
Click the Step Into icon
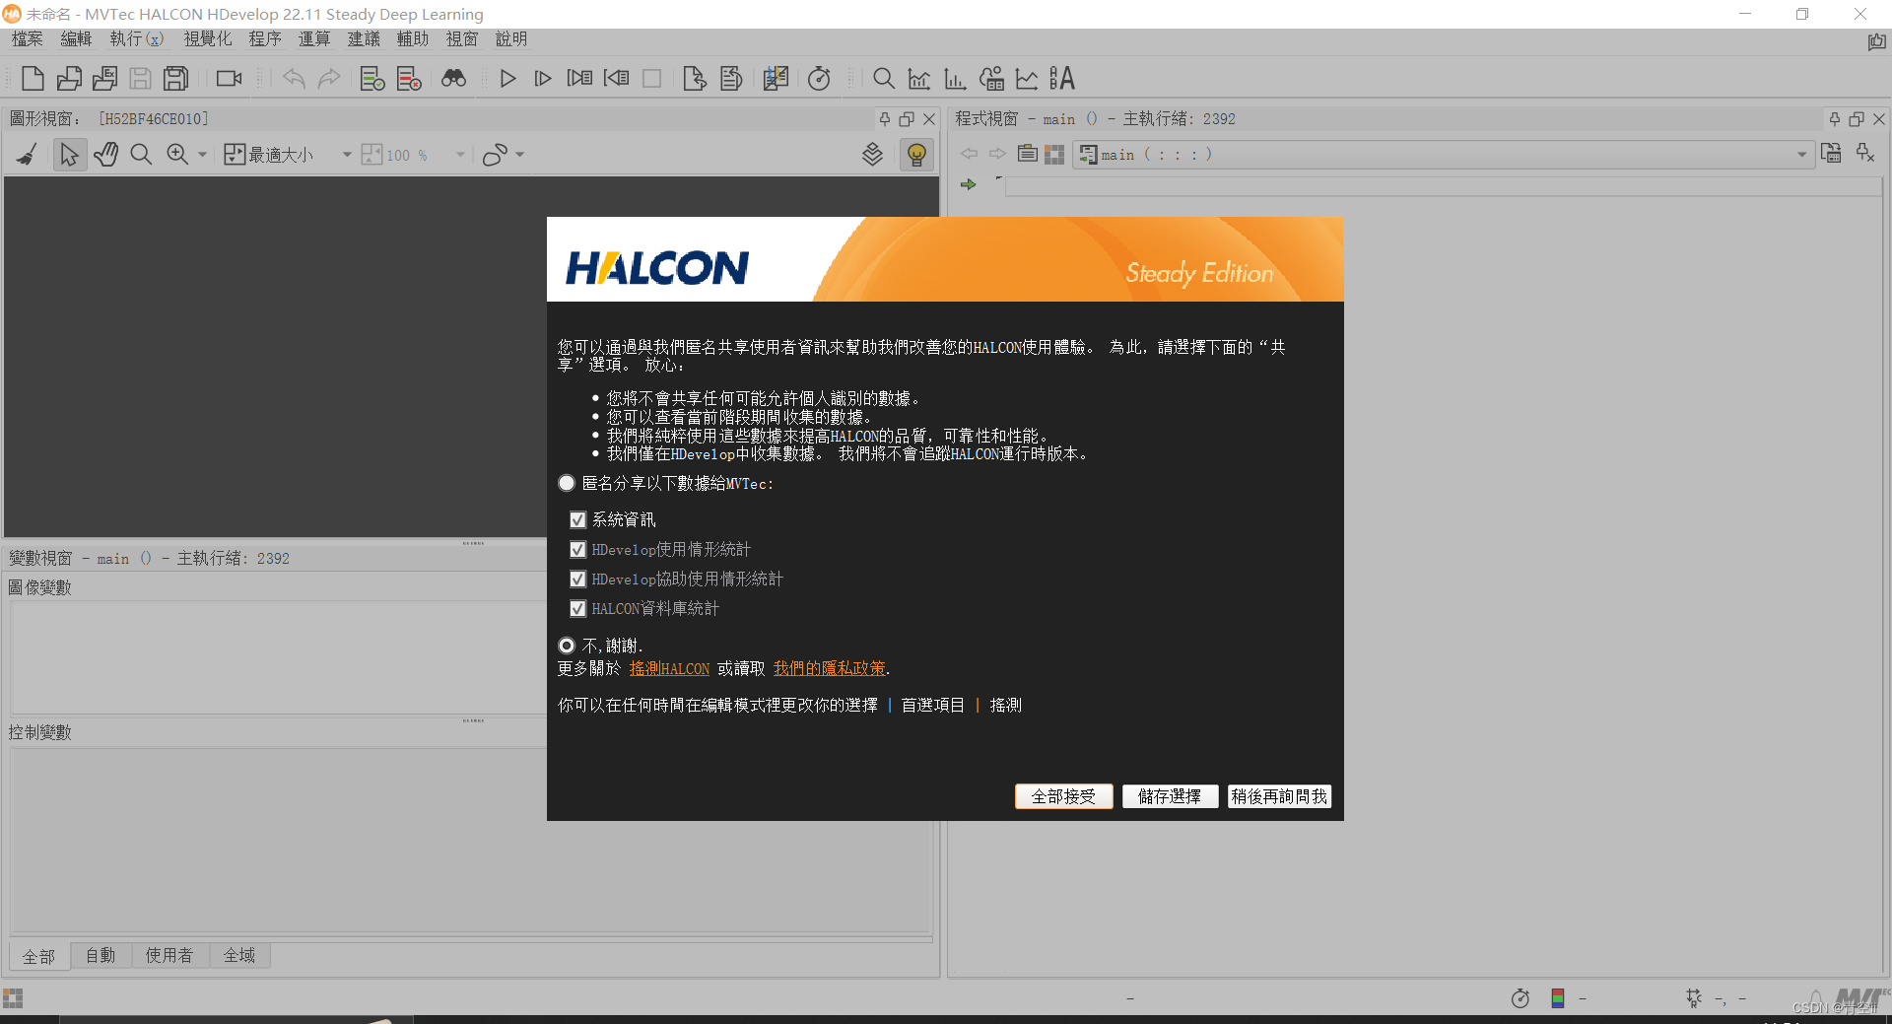tap(579, 79)
